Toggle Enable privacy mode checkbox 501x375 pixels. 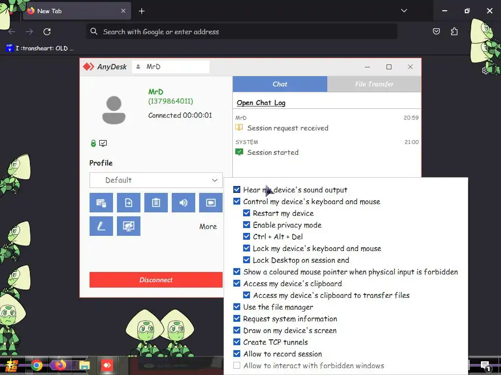click(x=247, y=225)
